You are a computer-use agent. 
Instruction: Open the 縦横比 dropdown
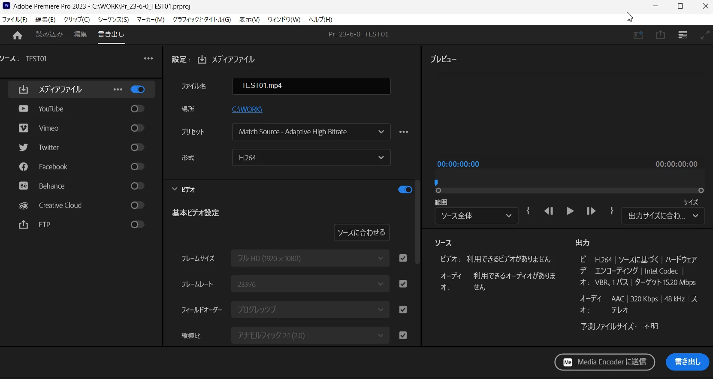click(x=310, y=335)
